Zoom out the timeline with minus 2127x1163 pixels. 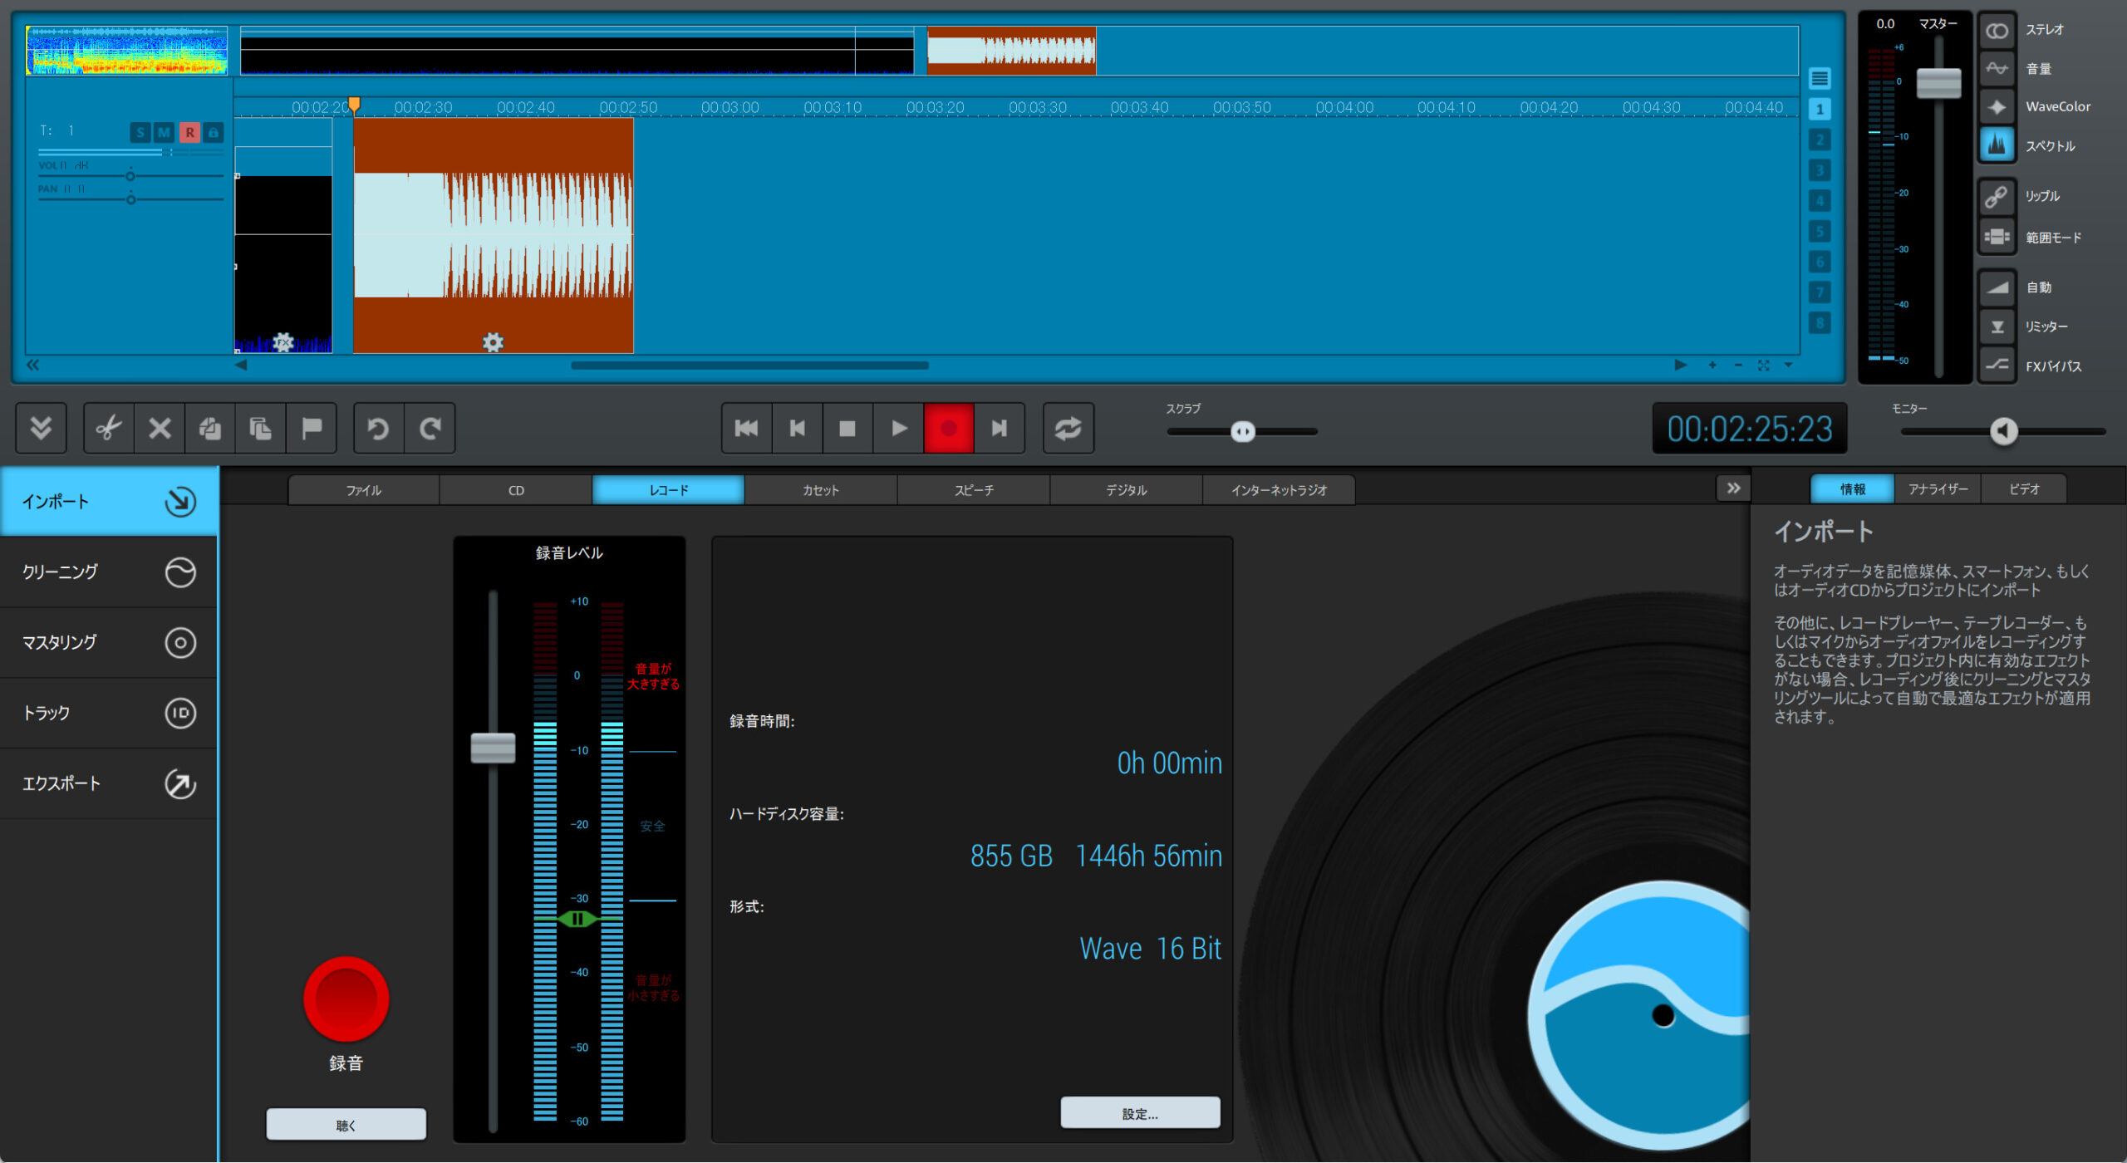pos(1738,365)
